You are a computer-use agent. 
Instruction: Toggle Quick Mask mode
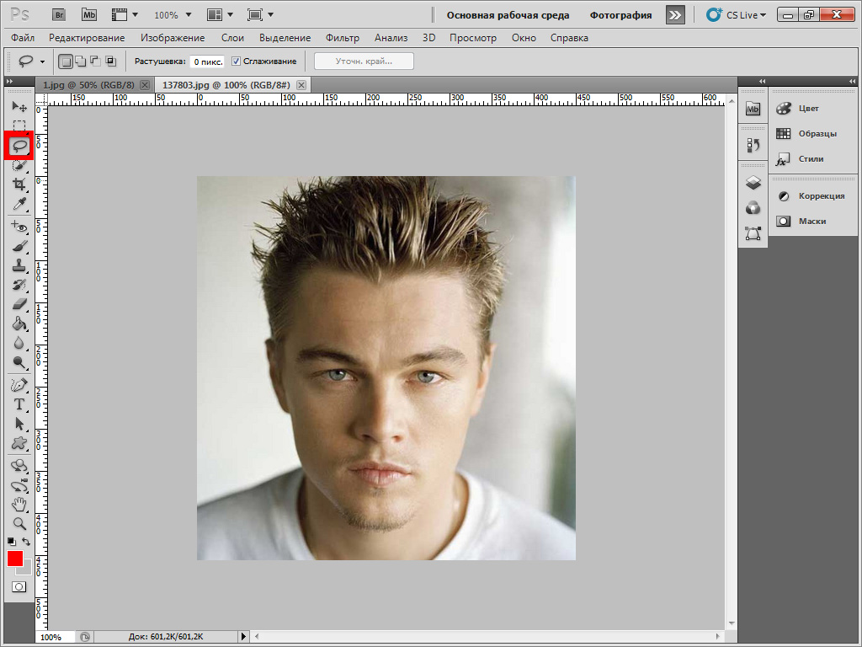[x=19, y=587]
